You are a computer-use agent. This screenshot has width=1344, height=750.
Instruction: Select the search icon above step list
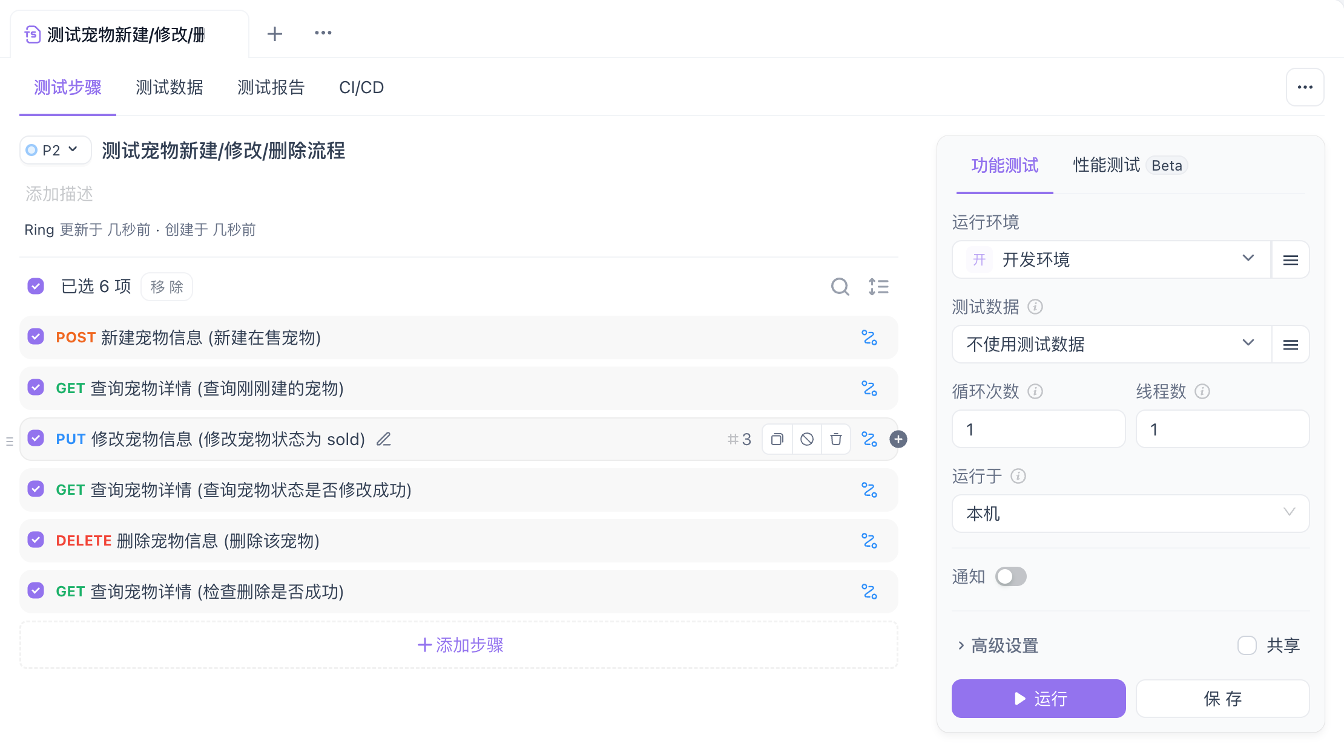[x=840, y=287]
